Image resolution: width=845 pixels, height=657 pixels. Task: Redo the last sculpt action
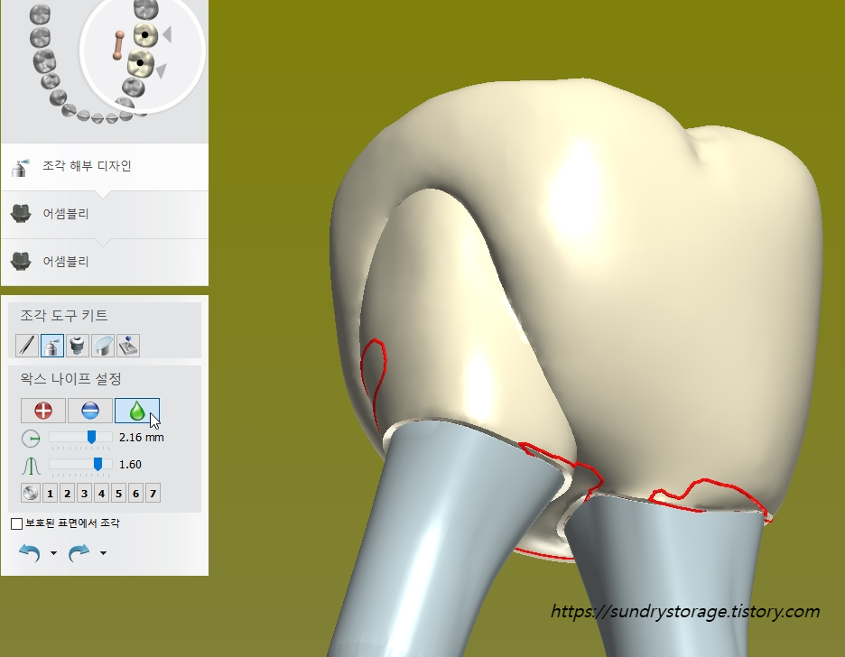coord(79,552)
